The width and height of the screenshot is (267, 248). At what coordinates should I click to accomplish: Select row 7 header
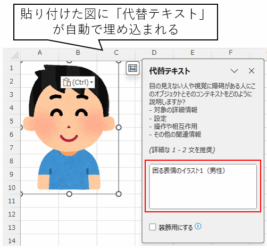11,148
